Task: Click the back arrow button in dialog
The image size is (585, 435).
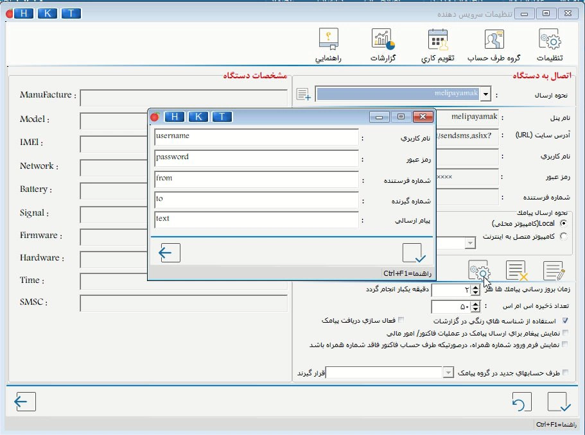Action: coord(167,253)
